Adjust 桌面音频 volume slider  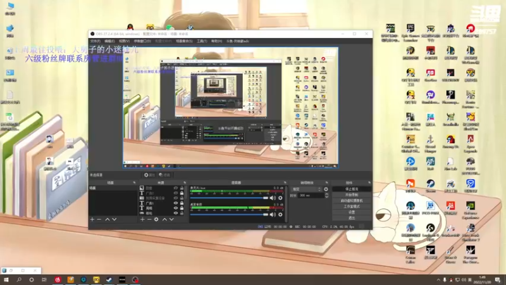229,214
